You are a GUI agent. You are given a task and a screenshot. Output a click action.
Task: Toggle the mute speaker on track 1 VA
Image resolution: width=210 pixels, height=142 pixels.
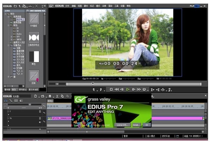(40, 122)
